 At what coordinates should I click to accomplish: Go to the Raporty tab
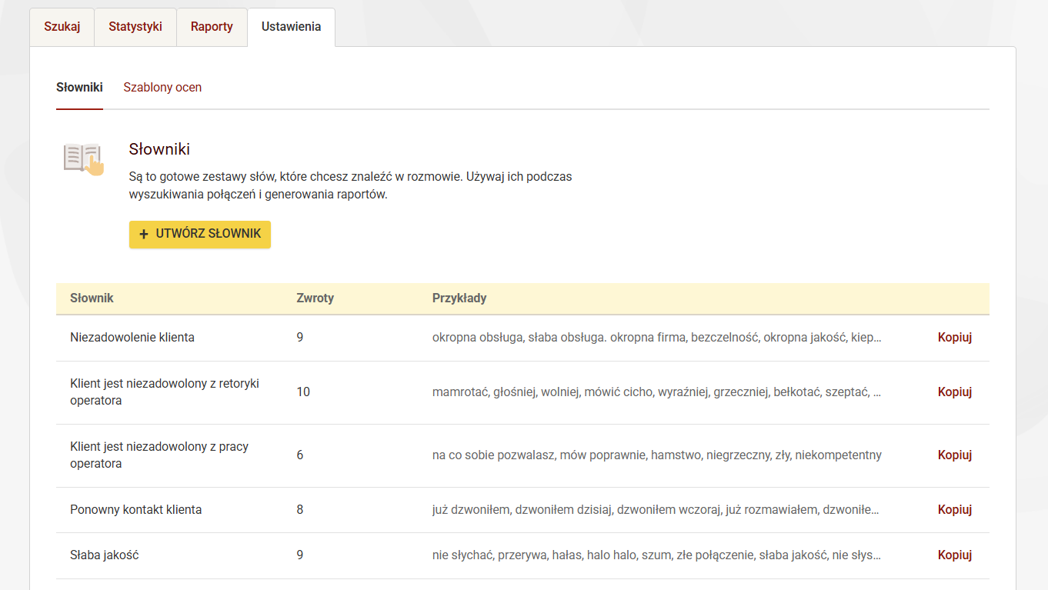[x=212, y=27]
